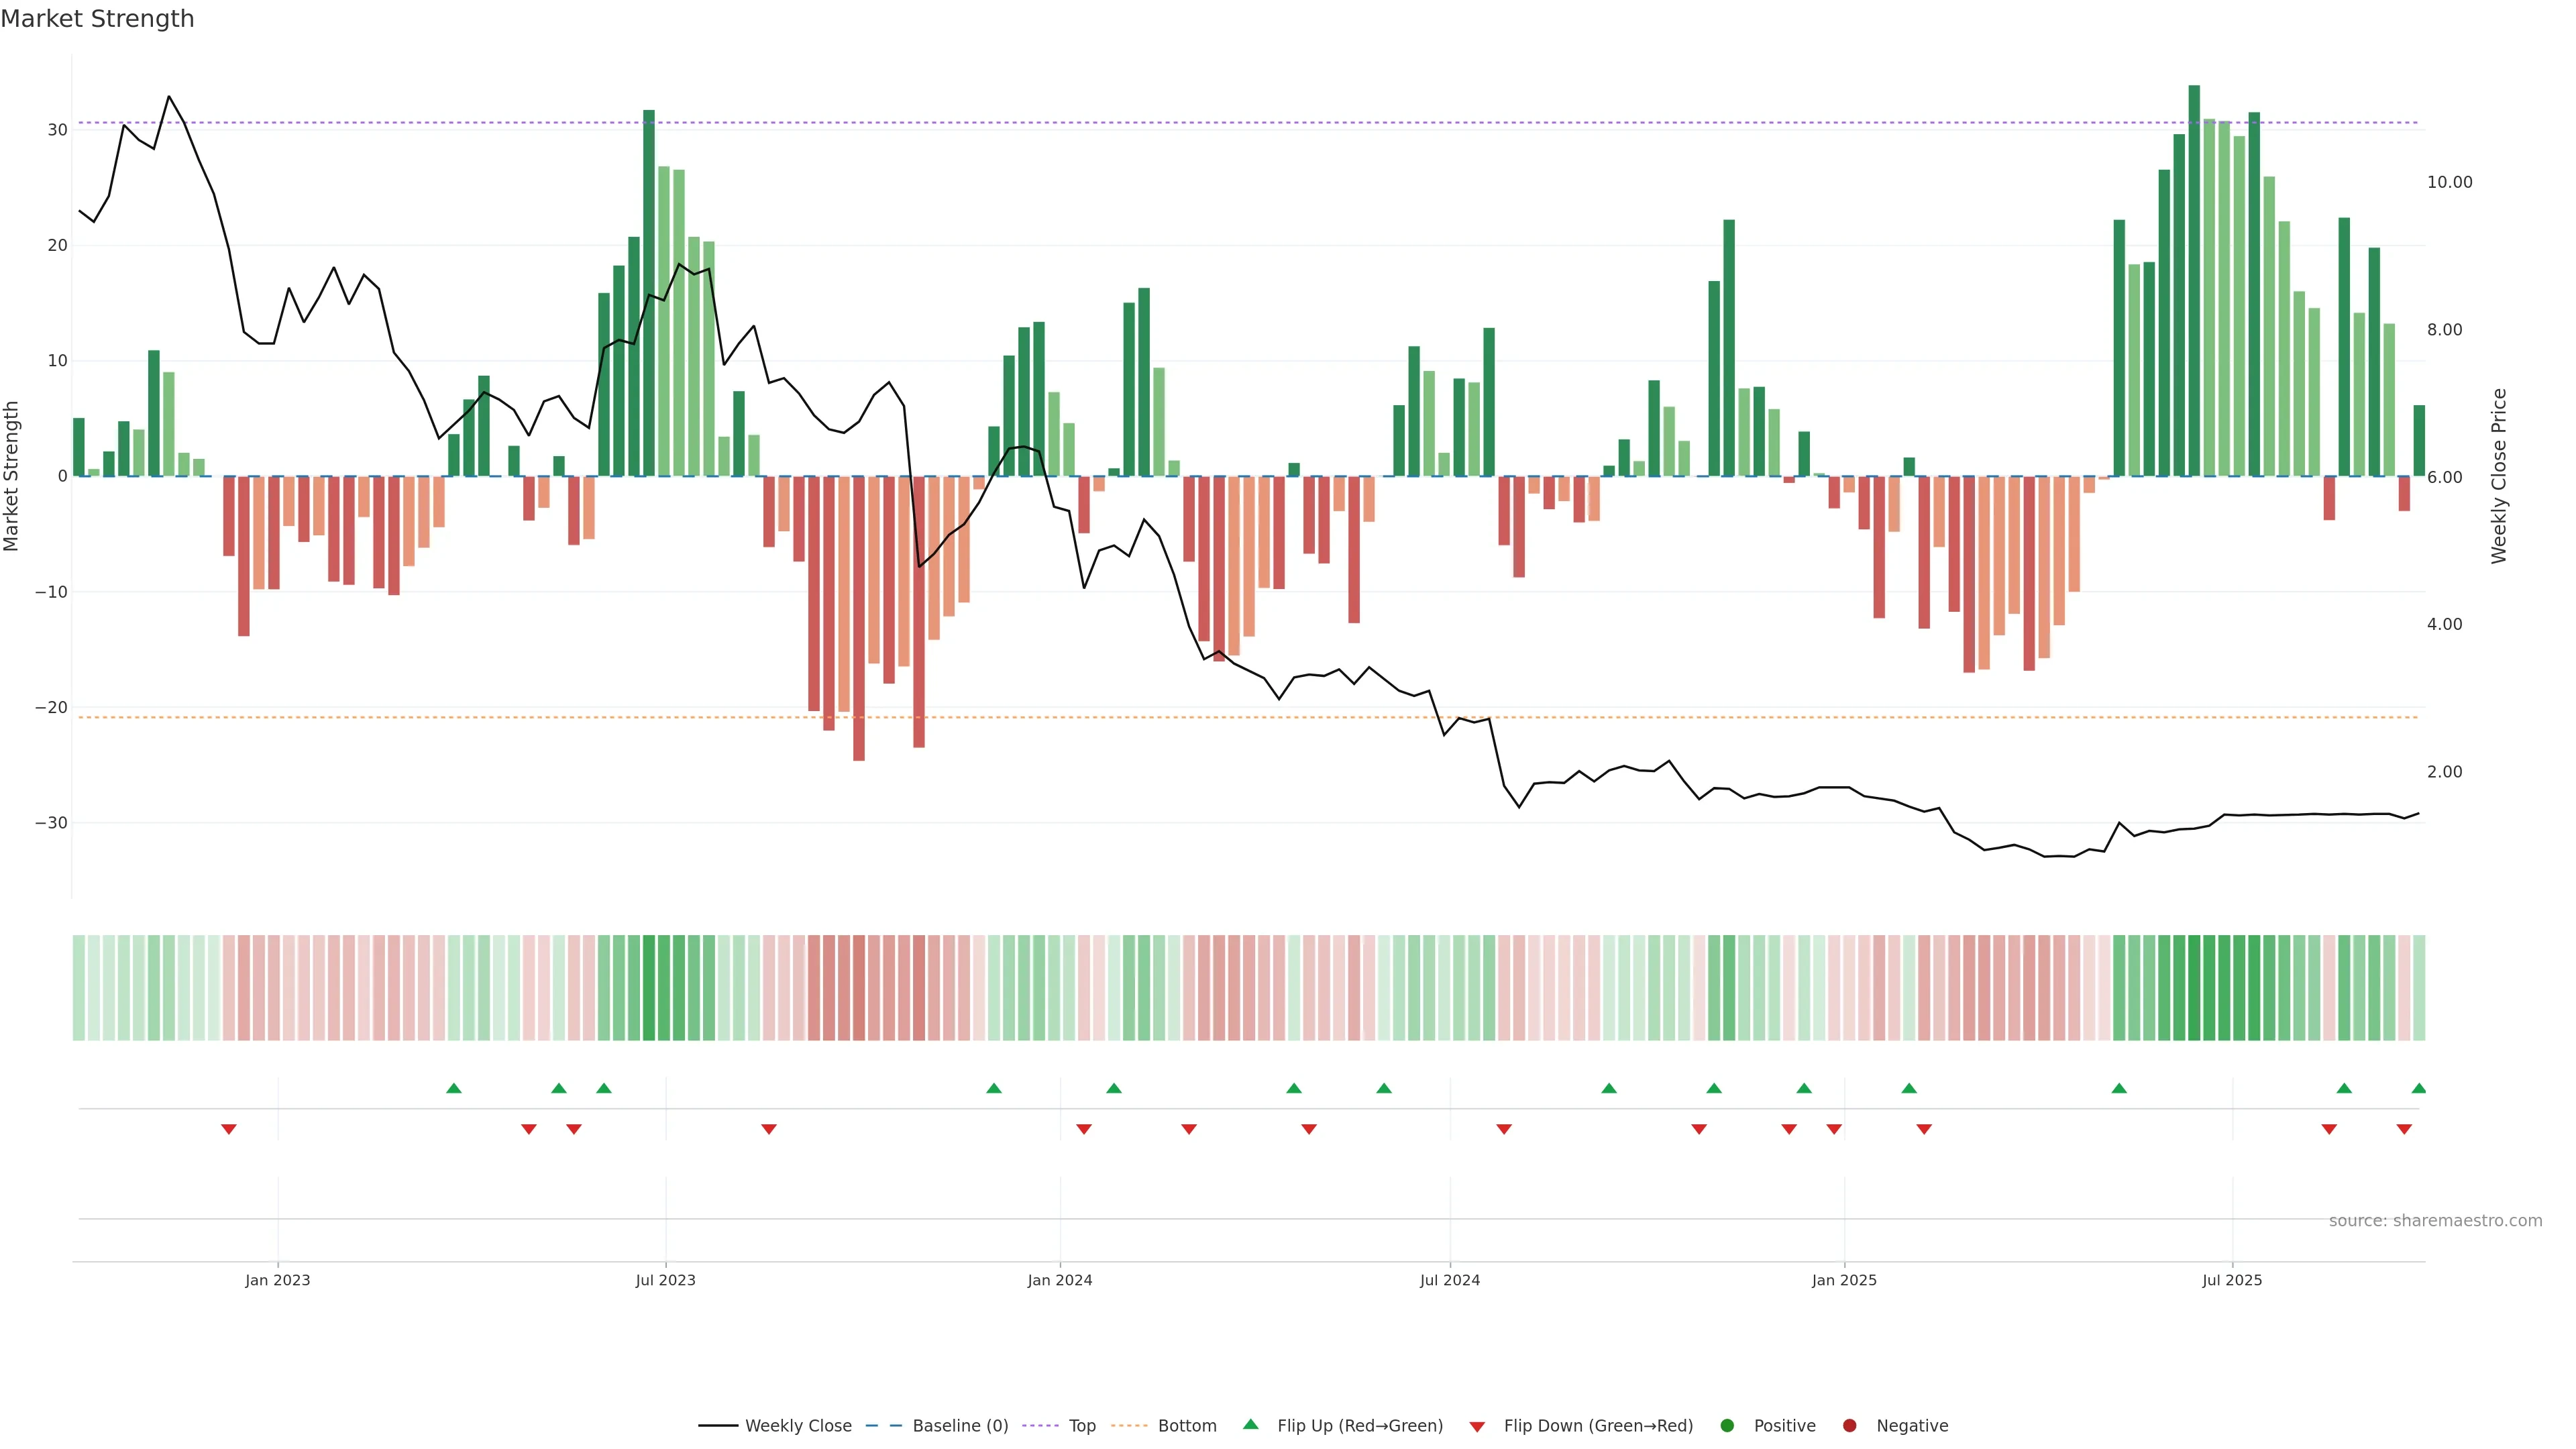Click the 10.00 price axis label
This screenshot has width=2576, height=1449.
coord(2449,182)
